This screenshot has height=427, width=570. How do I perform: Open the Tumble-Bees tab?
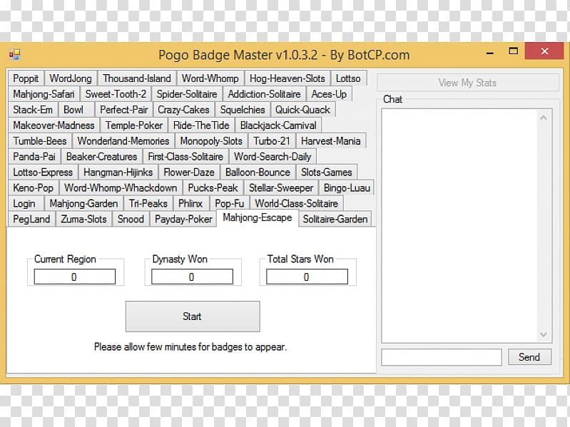click(40, 141)
